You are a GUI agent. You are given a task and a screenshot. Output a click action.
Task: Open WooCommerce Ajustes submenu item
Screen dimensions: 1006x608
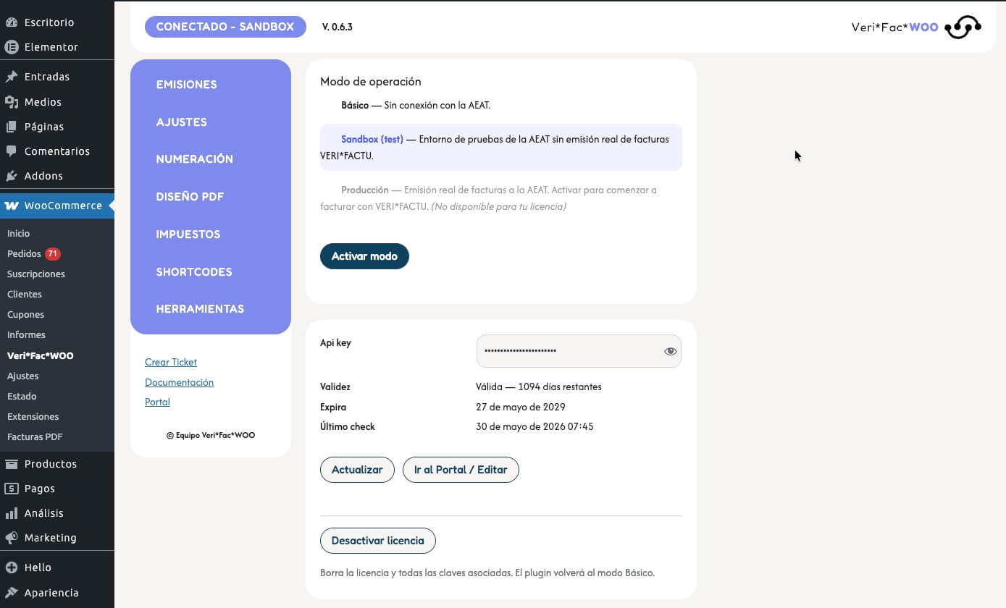pos(23,376)
